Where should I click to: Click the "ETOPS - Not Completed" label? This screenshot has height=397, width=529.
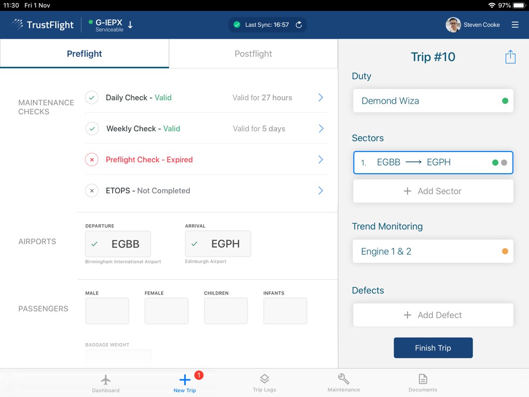tap(148, 191)
